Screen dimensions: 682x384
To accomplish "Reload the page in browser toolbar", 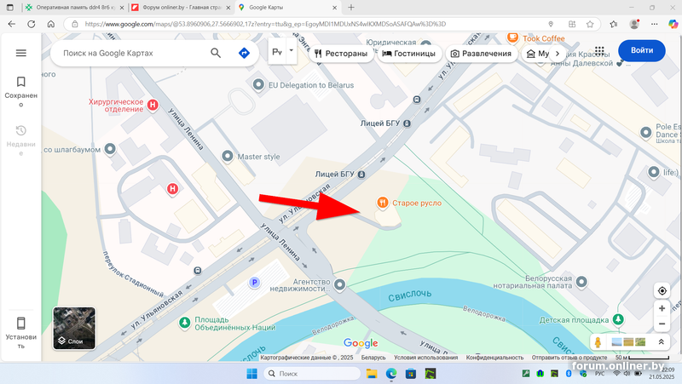I will coord(32,24).
